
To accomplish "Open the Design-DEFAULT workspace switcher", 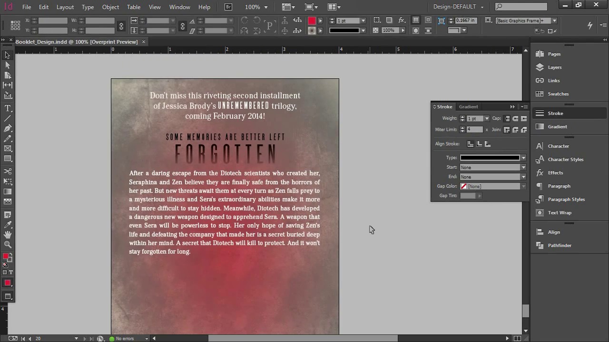I will click(x=459, y=7).
